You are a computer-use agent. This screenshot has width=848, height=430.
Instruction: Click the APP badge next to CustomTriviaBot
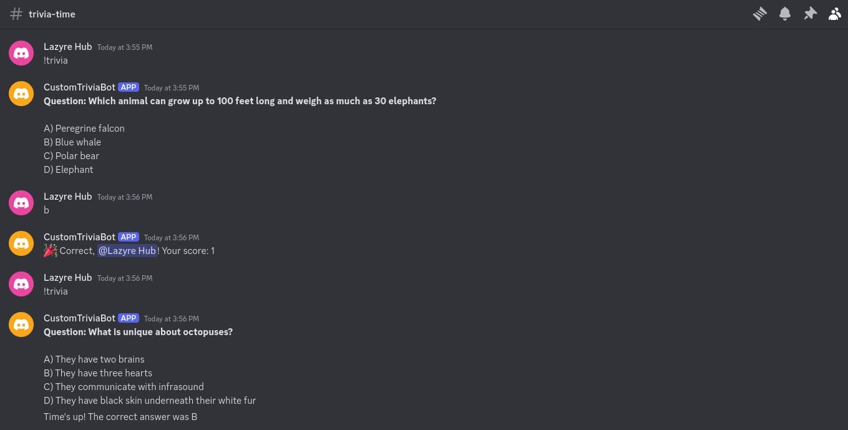pyautogui.click(x=128, y=87)
